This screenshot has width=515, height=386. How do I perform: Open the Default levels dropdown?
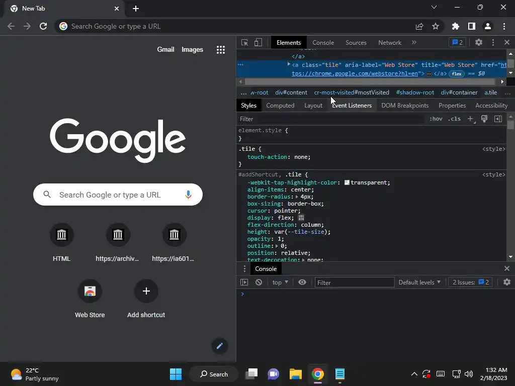[419, 282]
